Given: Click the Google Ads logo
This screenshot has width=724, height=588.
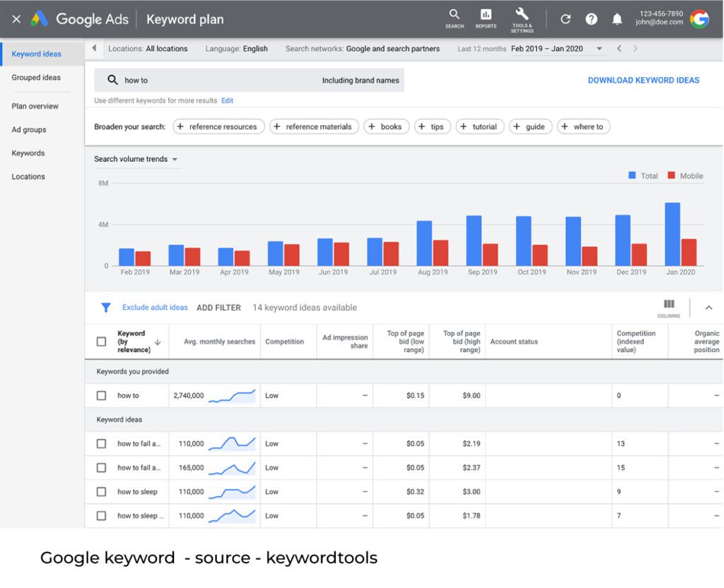Looking at the screenshot, I should point(40,19).
